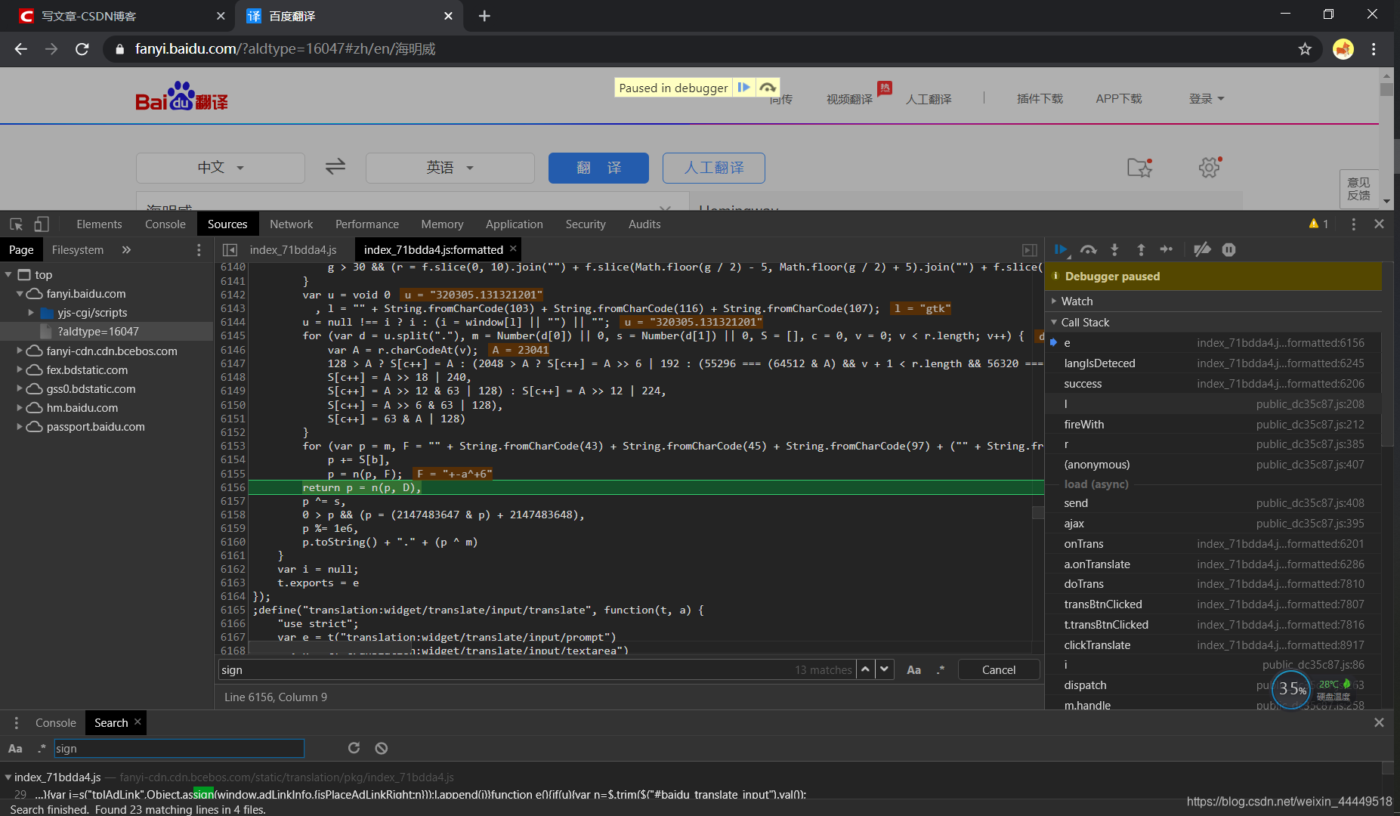Switch to Elements tab
Screen dimensions: 1400x816
(99, 224)
